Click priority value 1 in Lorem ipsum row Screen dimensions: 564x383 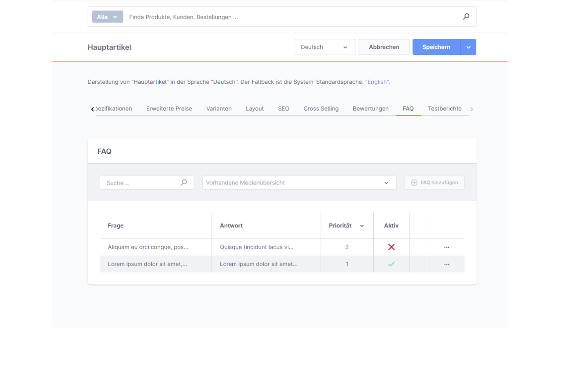click(x=347, y=264)
